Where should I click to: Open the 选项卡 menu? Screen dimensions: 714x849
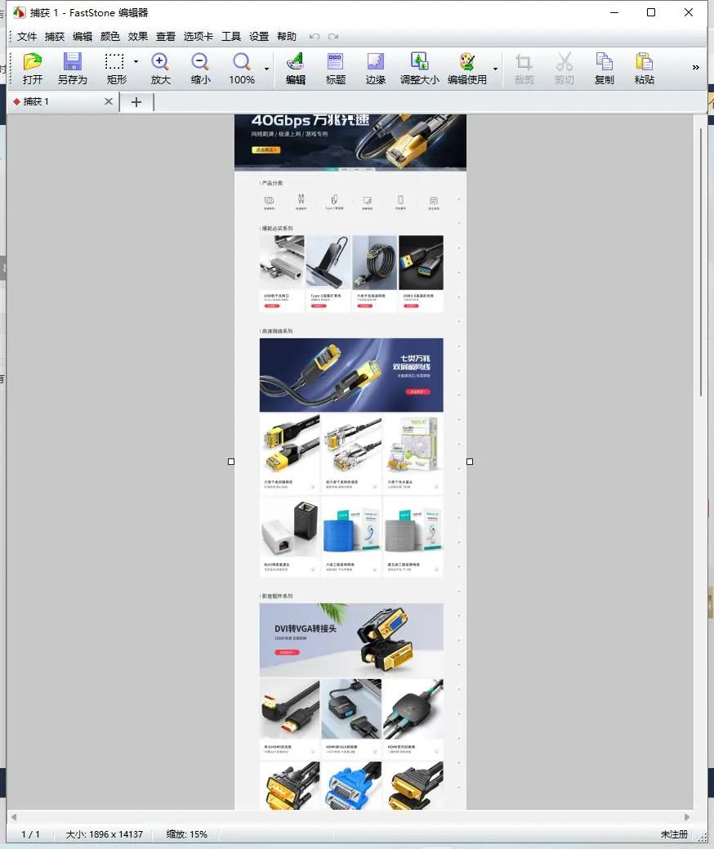[199, 36]
